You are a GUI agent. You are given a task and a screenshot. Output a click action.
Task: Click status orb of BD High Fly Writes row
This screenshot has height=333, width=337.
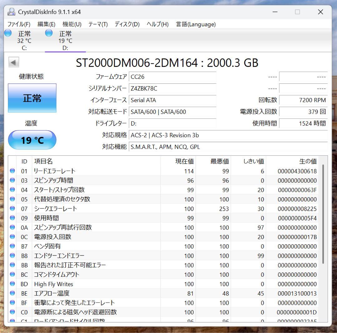pyautogui.click(x=12, y=284)
